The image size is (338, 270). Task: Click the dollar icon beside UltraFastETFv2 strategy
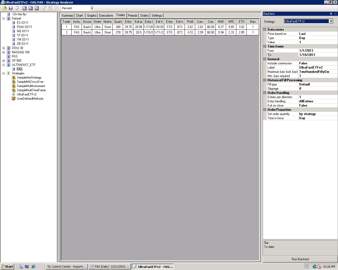13,94
